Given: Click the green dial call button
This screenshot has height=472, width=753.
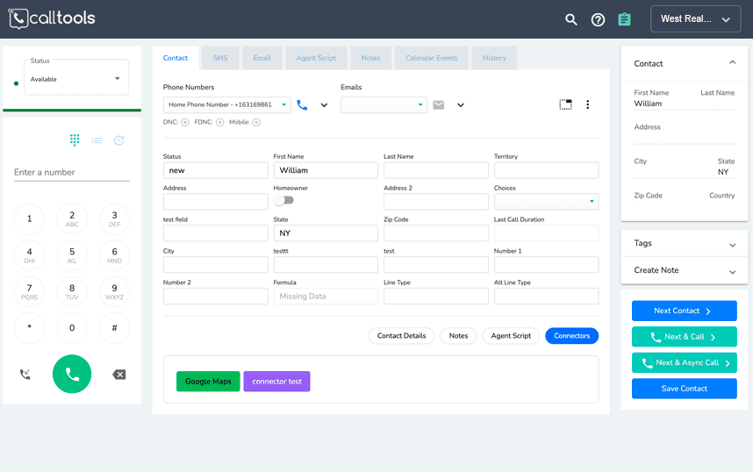Looking at the screenshot, I should (x=72, y=374).
